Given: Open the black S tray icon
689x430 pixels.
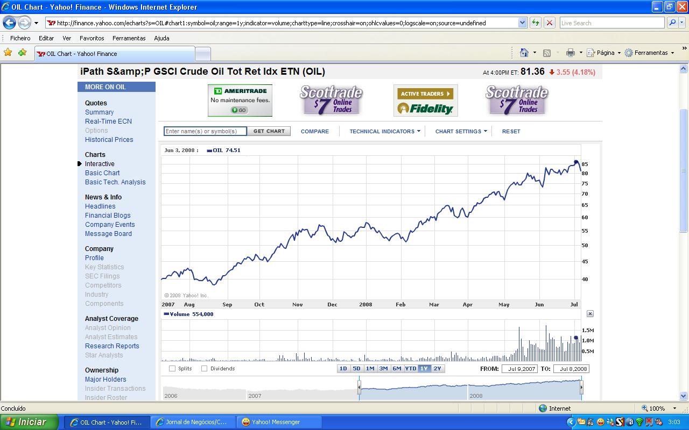Looking at the screenshot, I should point(620,422).
